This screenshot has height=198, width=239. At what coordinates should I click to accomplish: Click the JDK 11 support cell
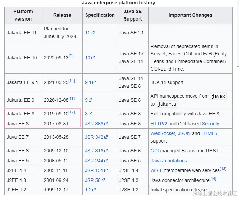[x=191, y=82]
